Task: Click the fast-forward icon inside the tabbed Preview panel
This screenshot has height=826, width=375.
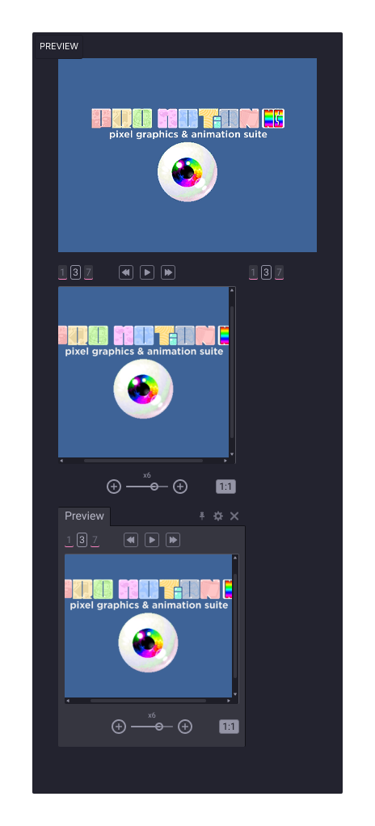Action: (173, 540)
